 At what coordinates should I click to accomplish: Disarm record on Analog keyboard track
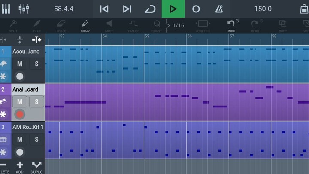[x=20, y=114]
